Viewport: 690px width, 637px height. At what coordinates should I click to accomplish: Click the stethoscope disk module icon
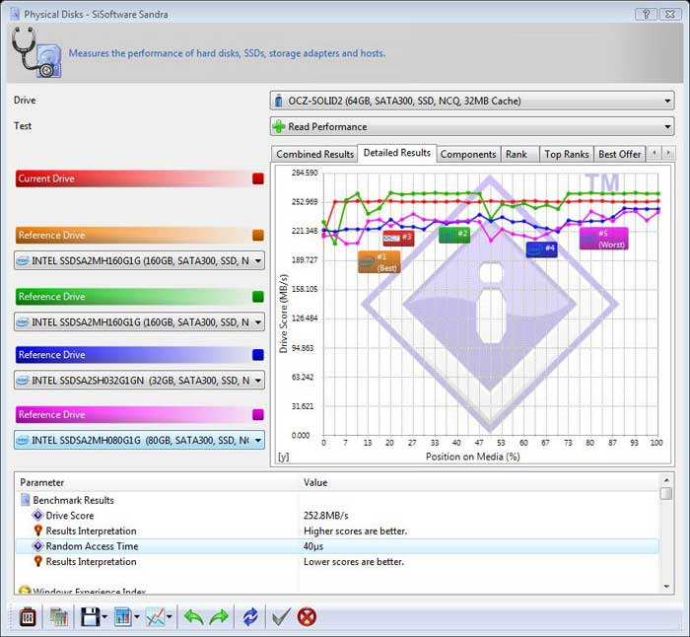(36, 52)
